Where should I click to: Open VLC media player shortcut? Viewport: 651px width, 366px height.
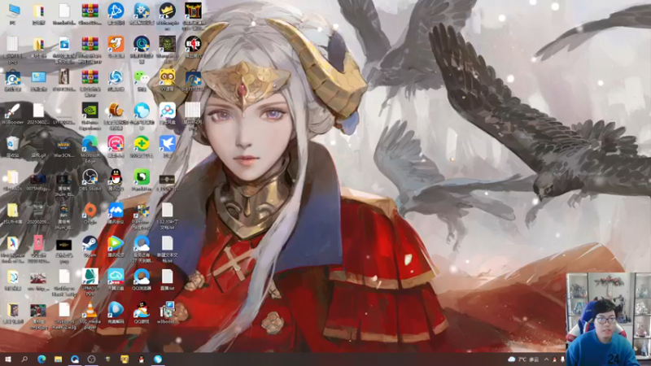click(x=90, y=310)
